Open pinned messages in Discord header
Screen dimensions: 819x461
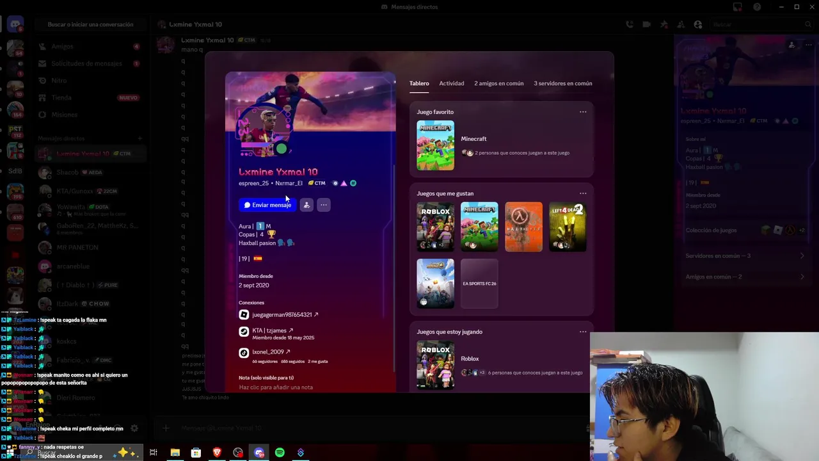tap(664, 24)
